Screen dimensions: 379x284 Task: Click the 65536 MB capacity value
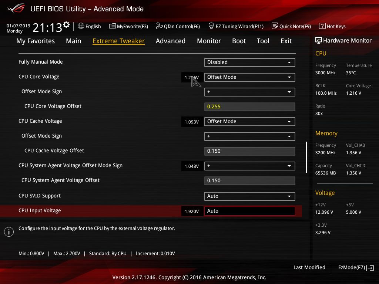326,173
